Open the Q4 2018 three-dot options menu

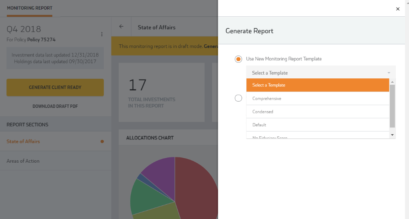coord(102,34)
